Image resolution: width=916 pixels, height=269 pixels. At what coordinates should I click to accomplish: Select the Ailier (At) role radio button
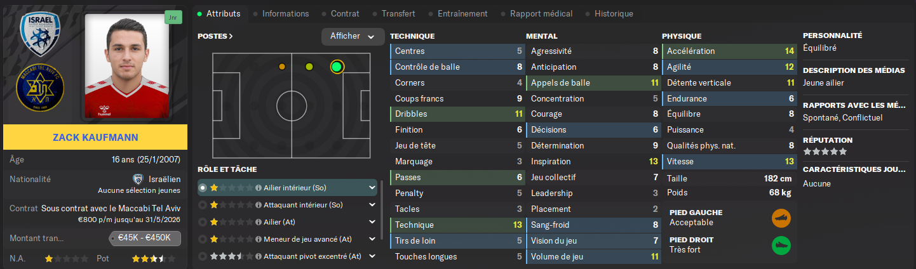203,222
